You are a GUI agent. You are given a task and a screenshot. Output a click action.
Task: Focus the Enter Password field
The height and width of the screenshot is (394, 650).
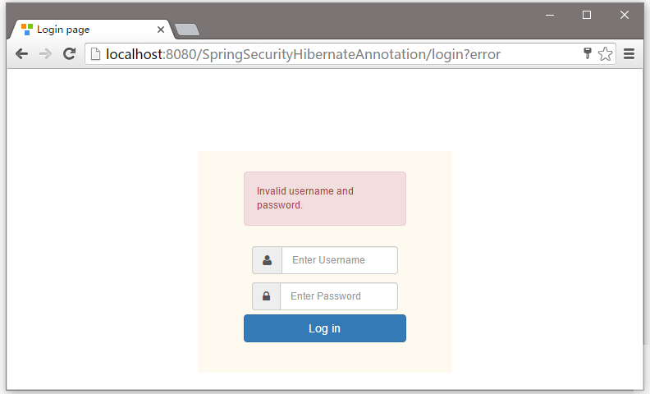point(339,296)
